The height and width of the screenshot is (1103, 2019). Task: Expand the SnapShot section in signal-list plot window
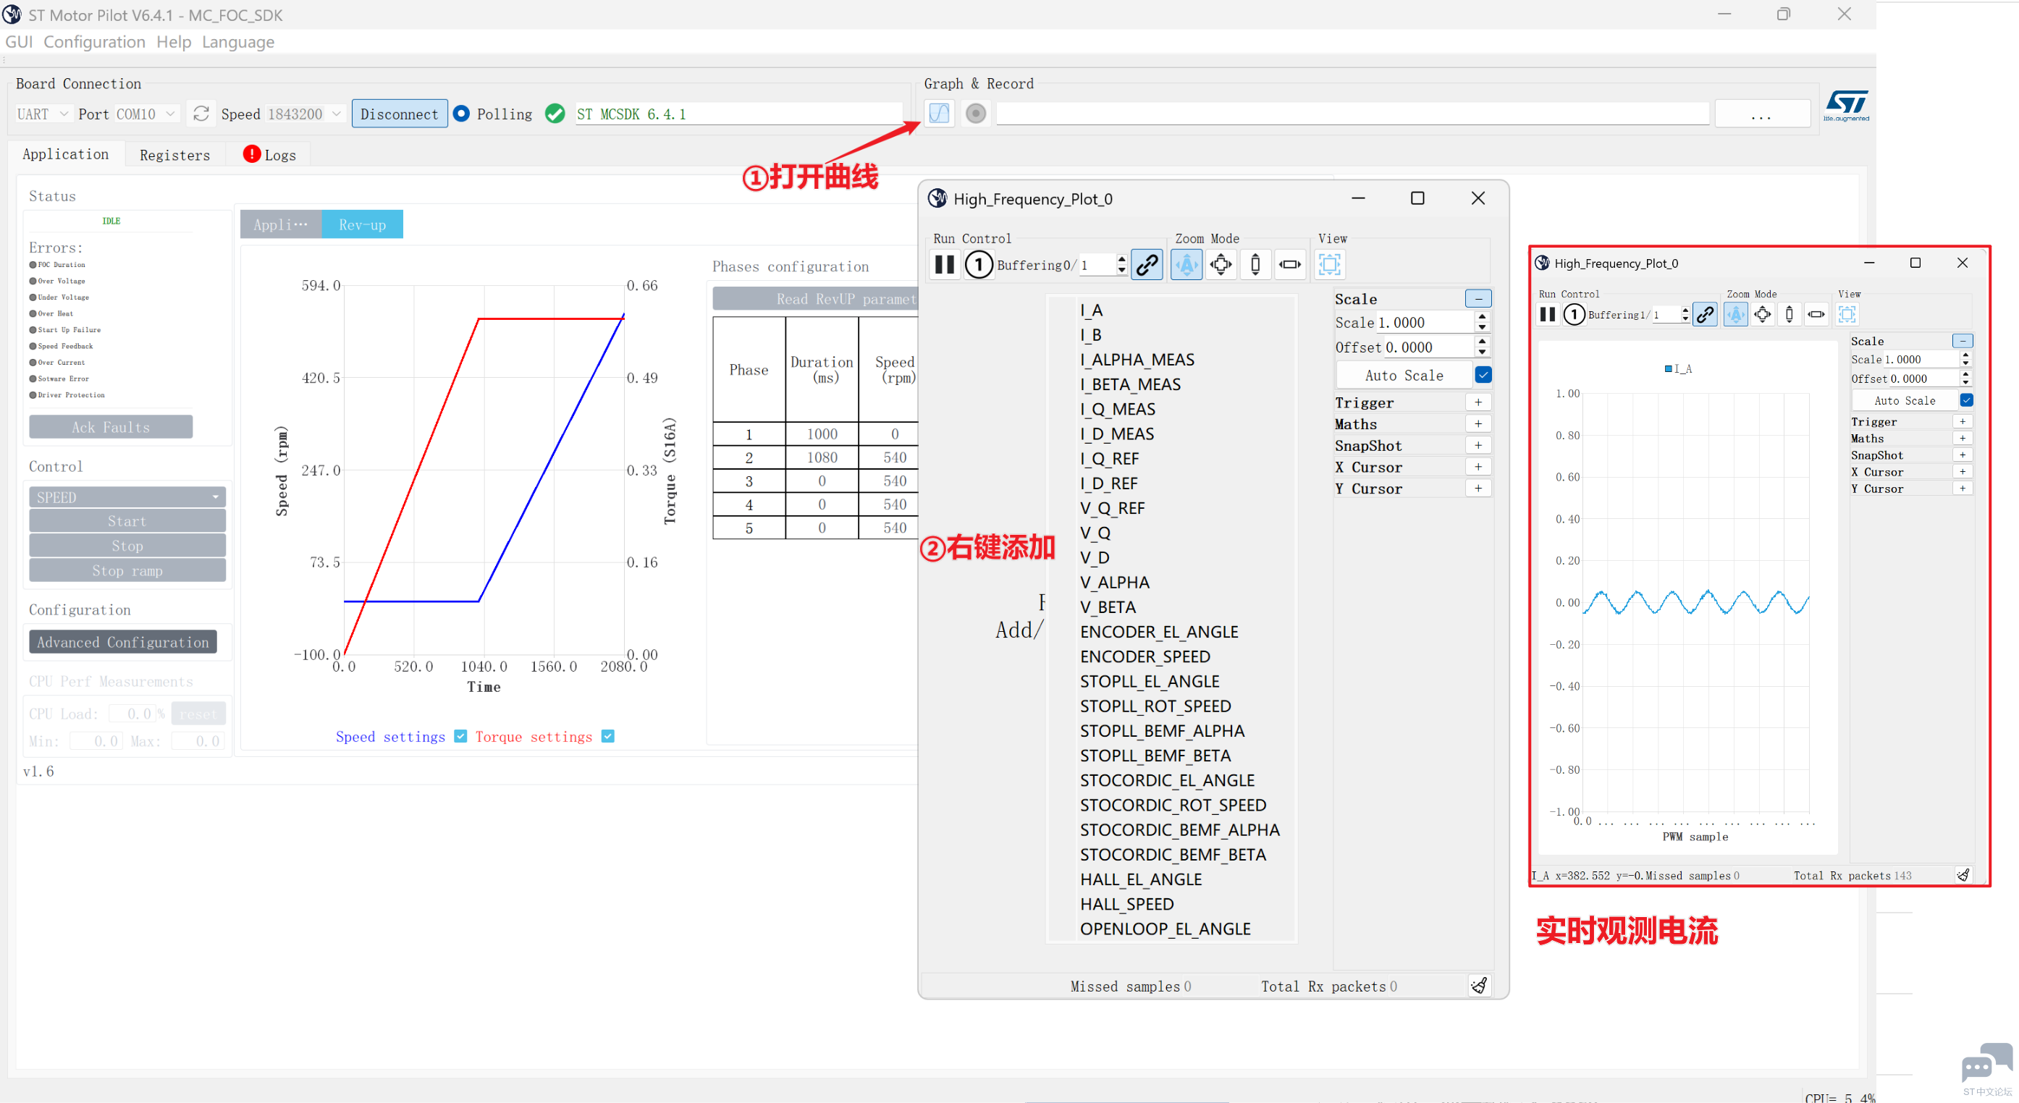click(x=1478, y=446)
